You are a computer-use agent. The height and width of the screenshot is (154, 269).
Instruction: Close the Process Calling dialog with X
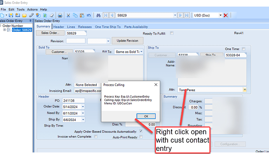pos(156,85)
